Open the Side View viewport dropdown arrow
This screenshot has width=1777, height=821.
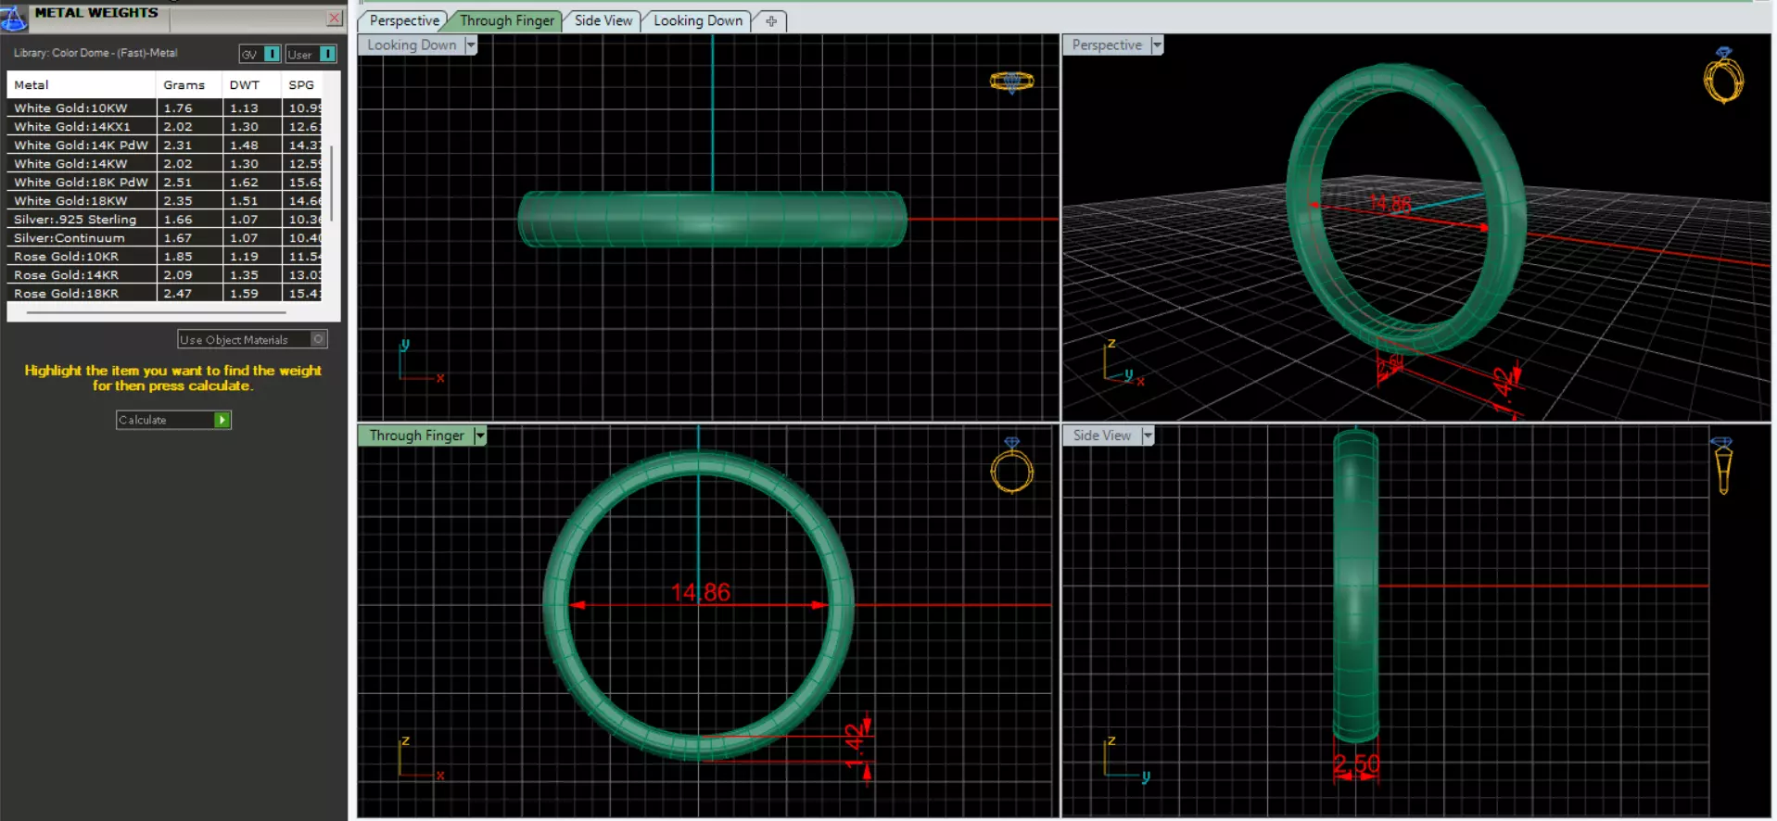[x=1148, y=436]
